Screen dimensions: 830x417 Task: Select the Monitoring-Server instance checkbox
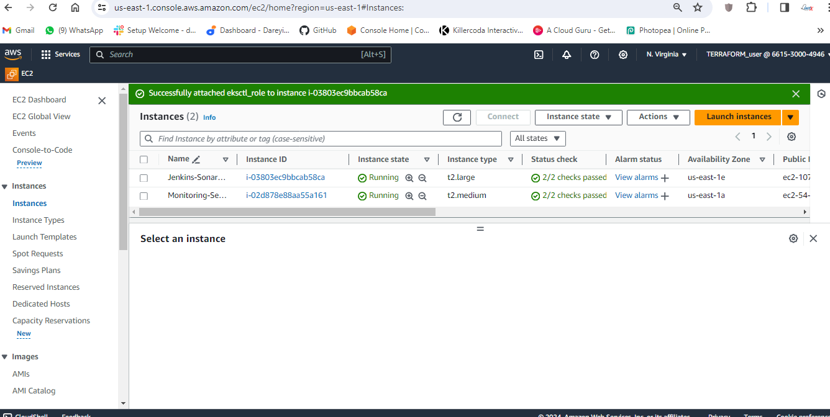144,196
